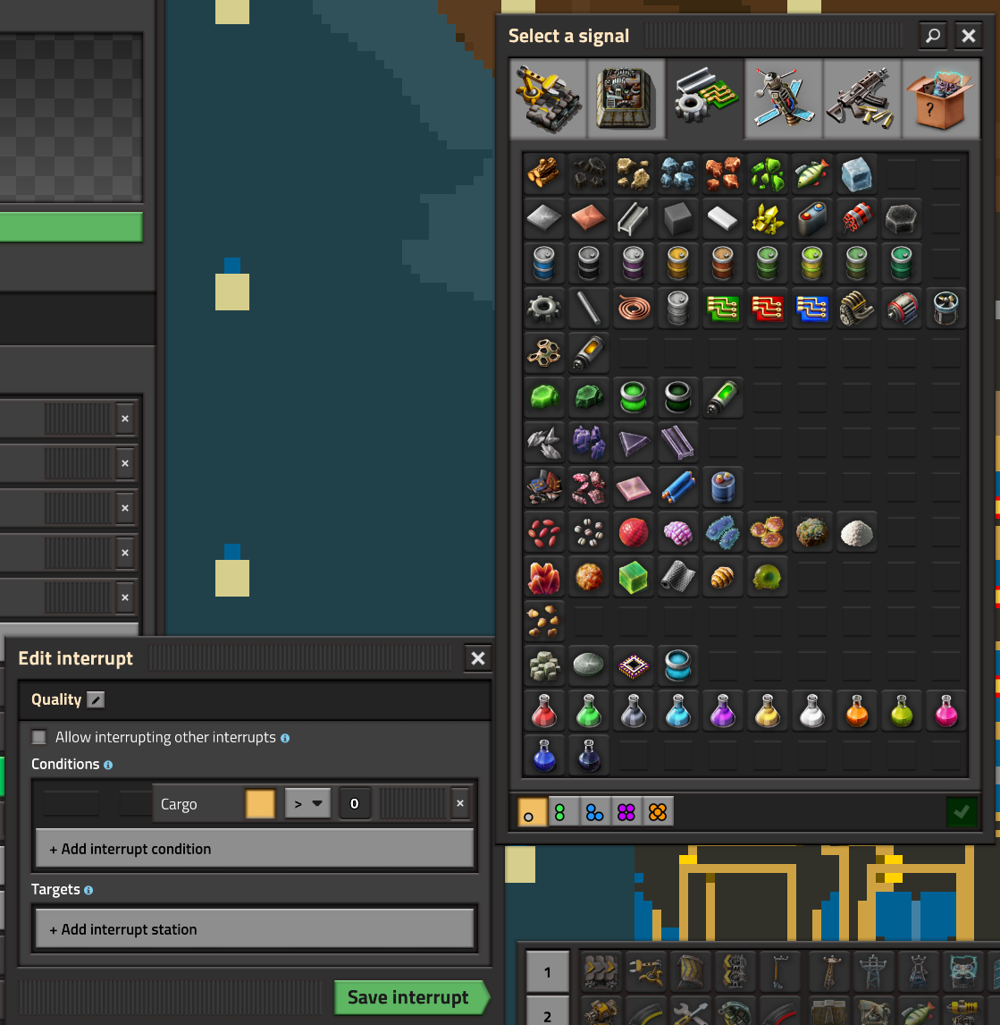1000x1025 pixels.
Task: Enable allow interrupting other interrupts
Action: pyautogui.click(x=39, y=737)
